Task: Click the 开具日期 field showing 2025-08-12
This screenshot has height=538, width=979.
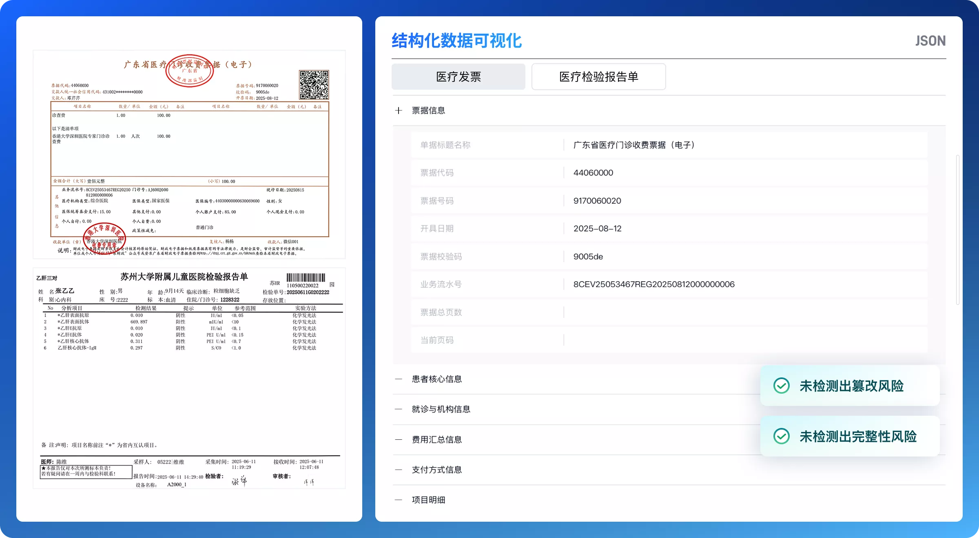Action: (x=597, y=228)
